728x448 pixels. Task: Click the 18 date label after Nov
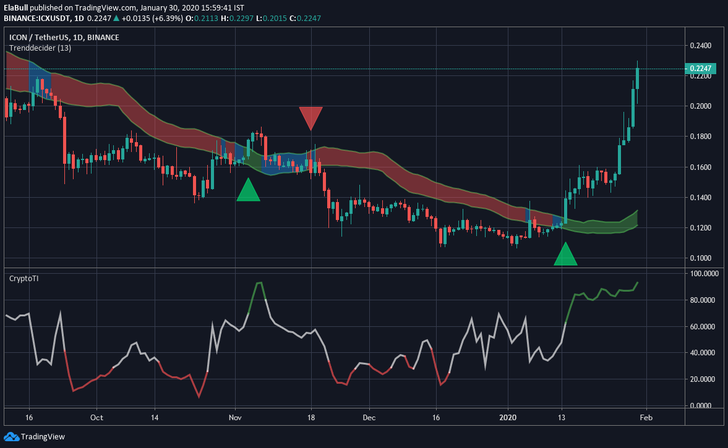311,417
